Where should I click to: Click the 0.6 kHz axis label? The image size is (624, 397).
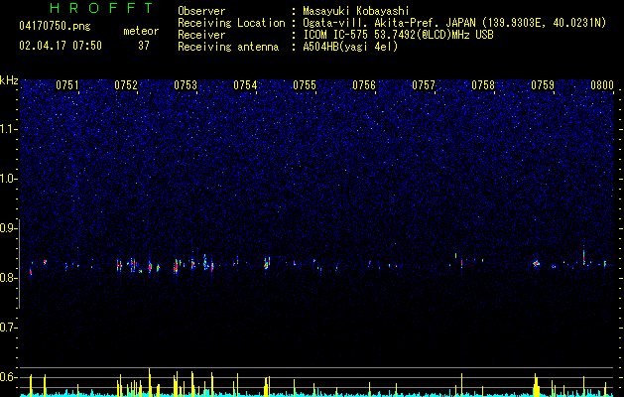8,377
